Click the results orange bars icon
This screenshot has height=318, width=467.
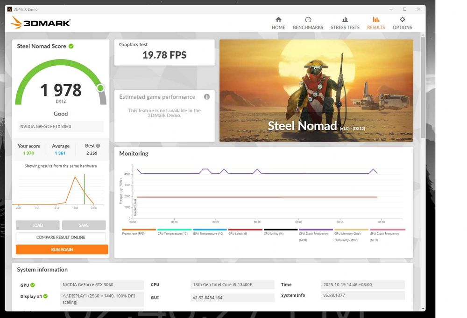point(376,20)
